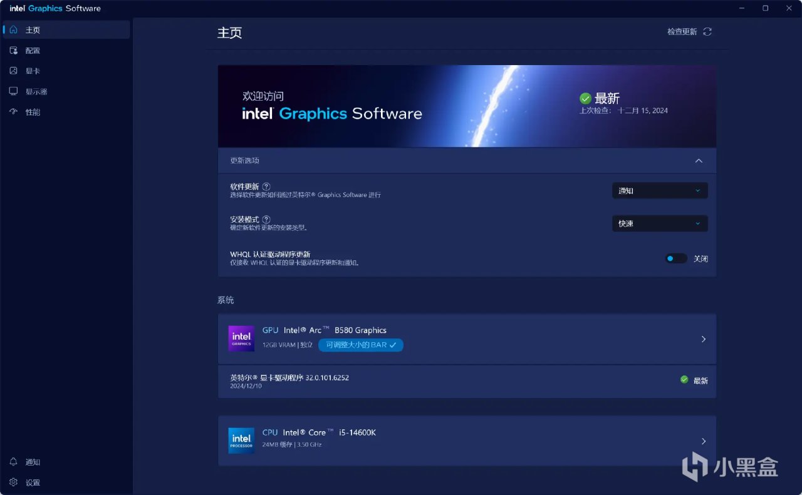This screenshot has height=495, width=802.
Task: Click 上次检查 十二月 15, 2024 text
Action: tap(623, 111)
